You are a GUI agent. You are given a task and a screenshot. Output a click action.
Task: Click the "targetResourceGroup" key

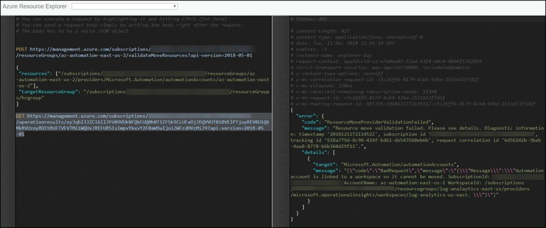coord(48,92)
